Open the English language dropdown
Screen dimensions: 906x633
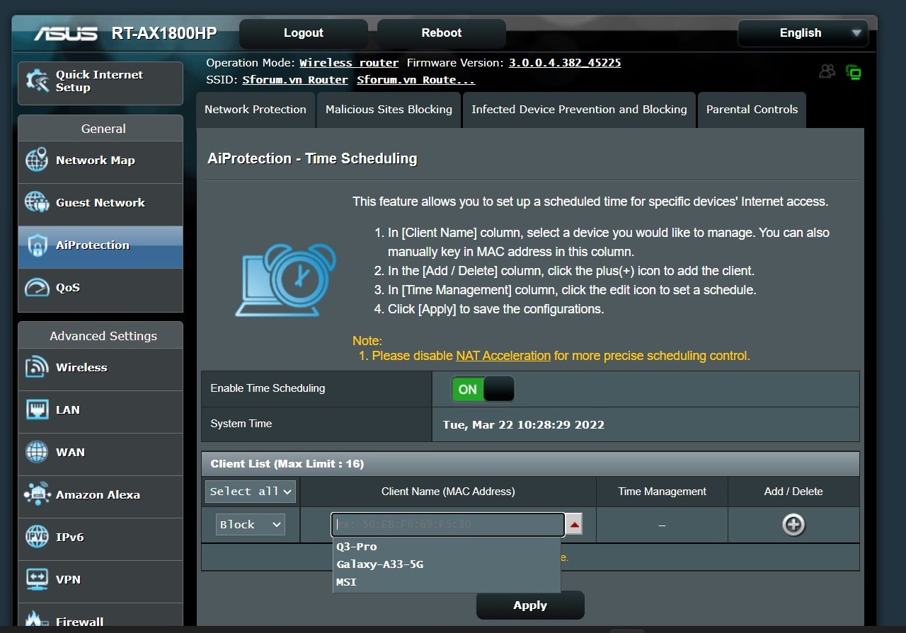point(803,33)
